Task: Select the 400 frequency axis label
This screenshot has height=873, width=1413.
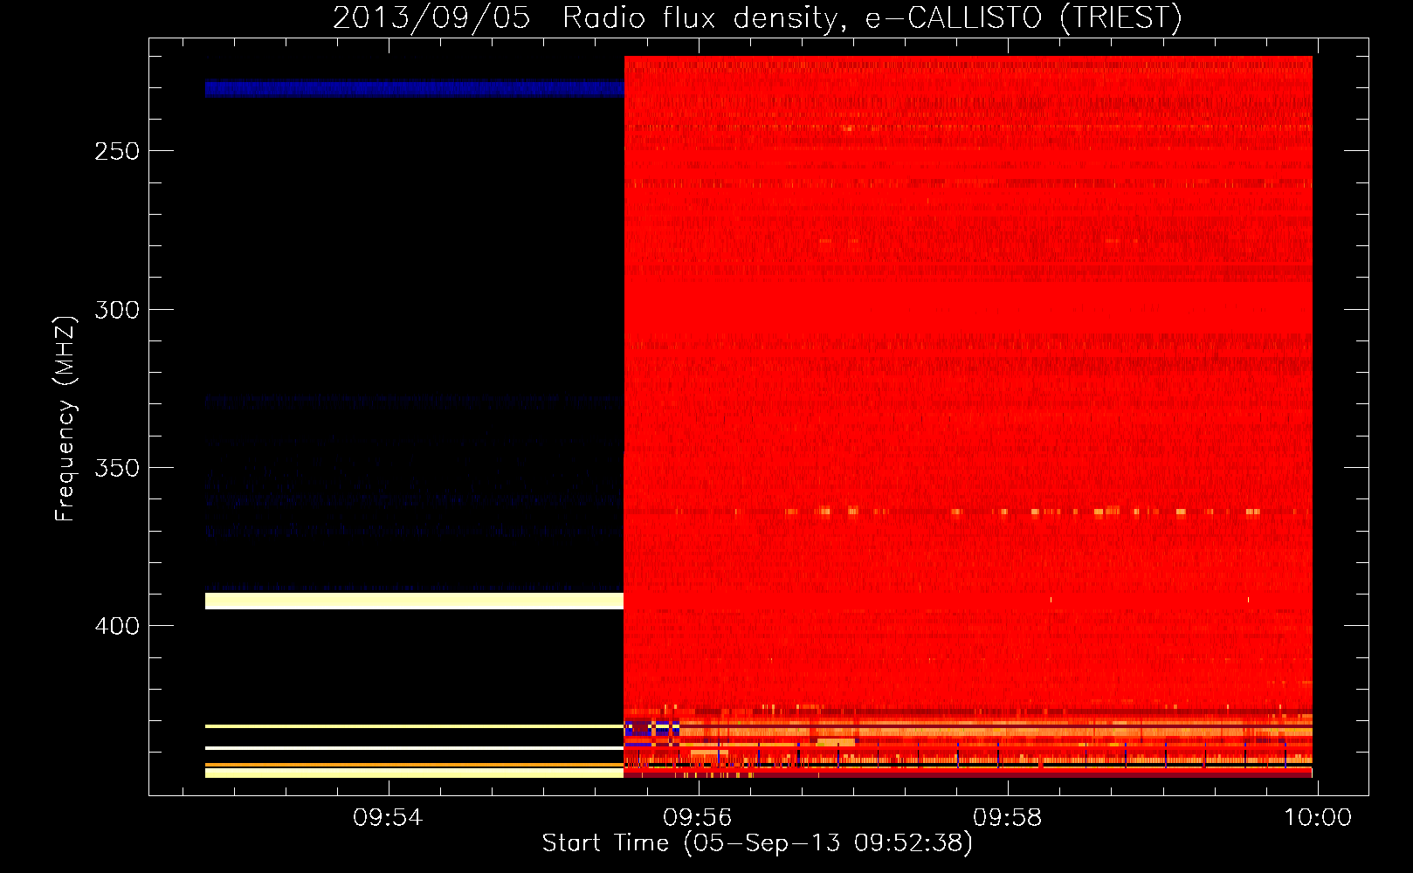Action: (x=117, y=626)
